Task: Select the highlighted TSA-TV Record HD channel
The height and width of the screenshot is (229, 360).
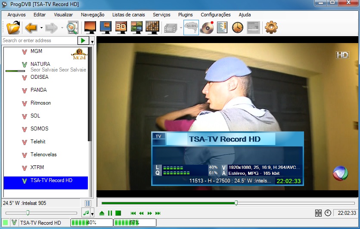Action: [46, 183]
